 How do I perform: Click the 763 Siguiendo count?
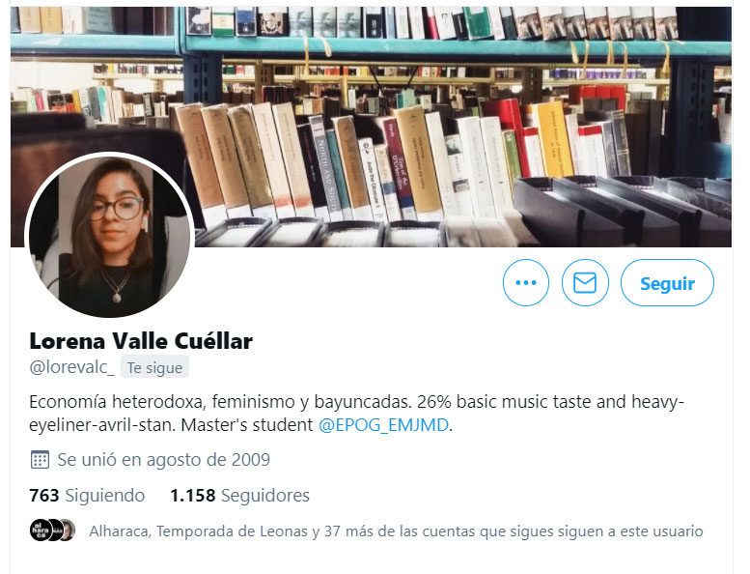87,495
